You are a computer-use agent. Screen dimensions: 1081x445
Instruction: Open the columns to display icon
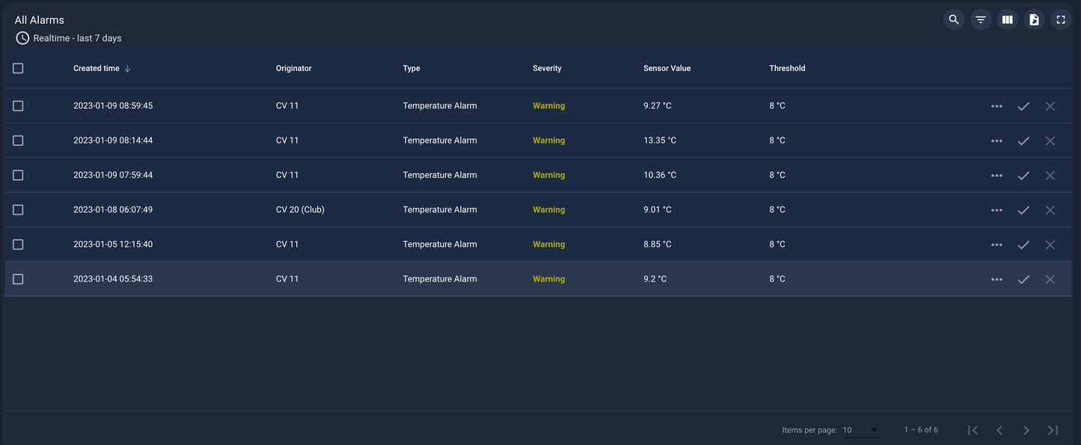(x=1007, y=20)
